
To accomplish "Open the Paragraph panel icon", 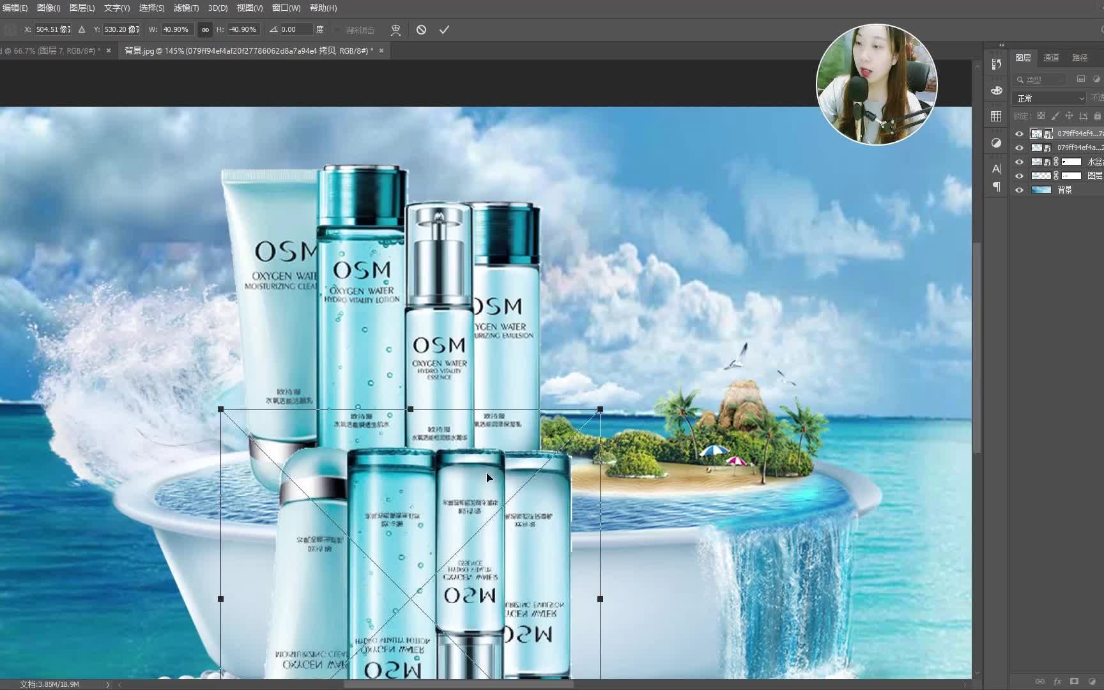I will pyautogui.click(x=996, y=187).
